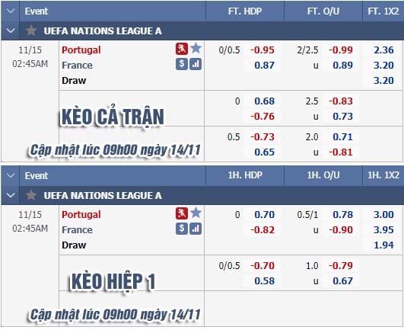This screenshot has width=404, height=330.
Task: Collapse first UEFA Nations League A section chevron
Action: pyautogui.click(x=11, y=30)
